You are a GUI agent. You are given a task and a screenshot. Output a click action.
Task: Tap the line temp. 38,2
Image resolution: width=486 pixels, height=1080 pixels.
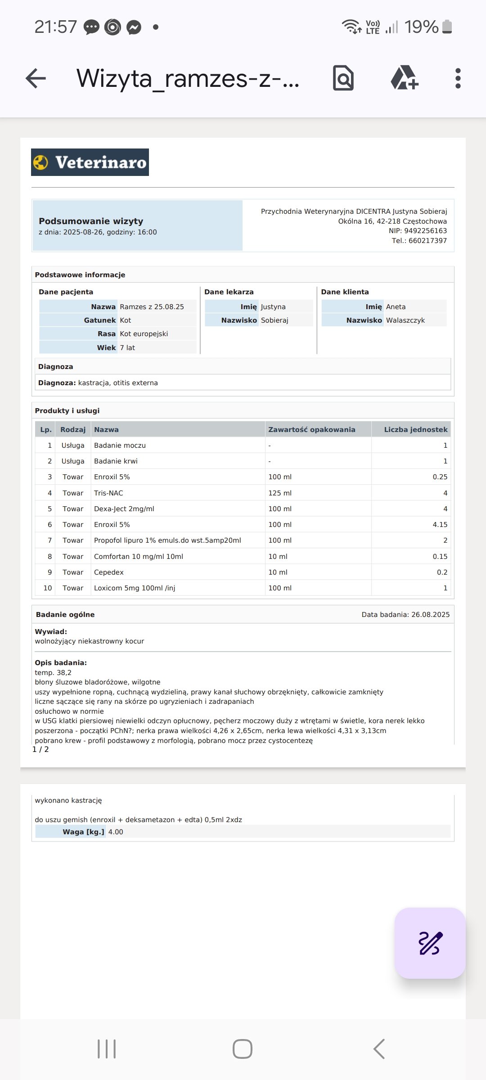(53, 673)
